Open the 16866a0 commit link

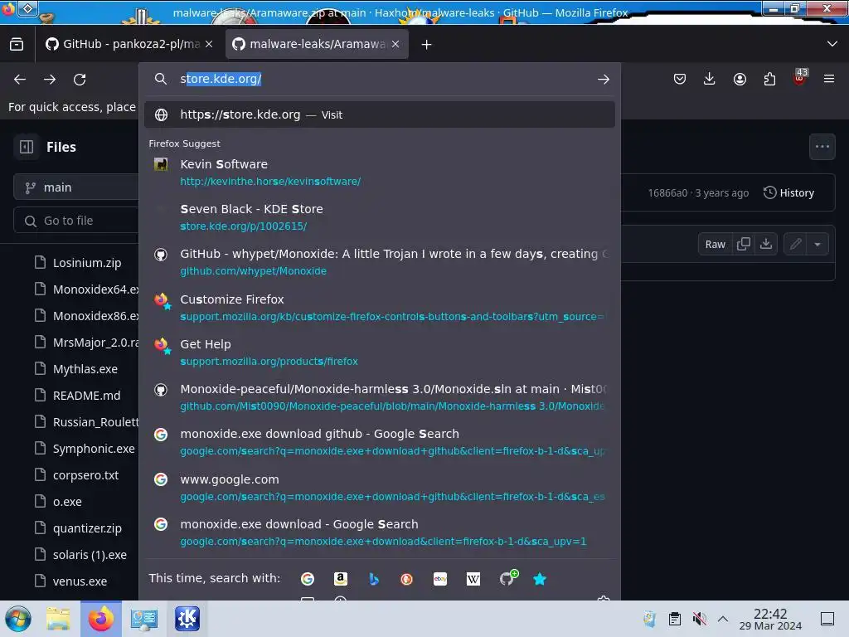[x=667, y=192]
